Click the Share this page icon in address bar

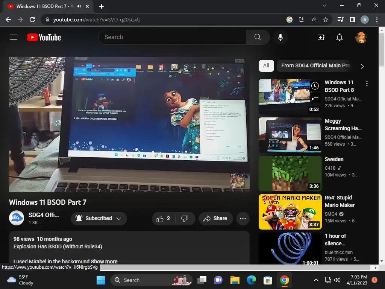pyautogui.click(x=313, y=20)
